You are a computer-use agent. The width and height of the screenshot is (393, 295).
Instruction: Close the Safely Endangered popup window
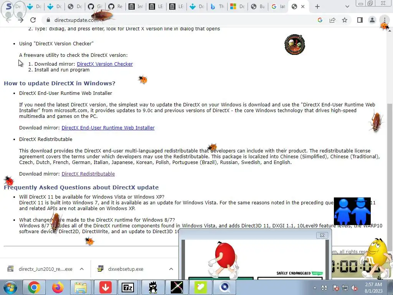[x=322, y=235]
